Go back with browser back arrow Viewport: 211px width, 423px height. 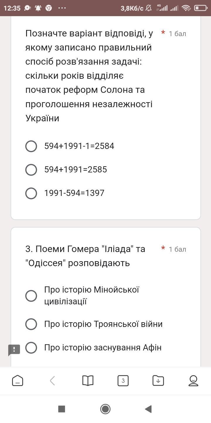[x=52, y=381]
